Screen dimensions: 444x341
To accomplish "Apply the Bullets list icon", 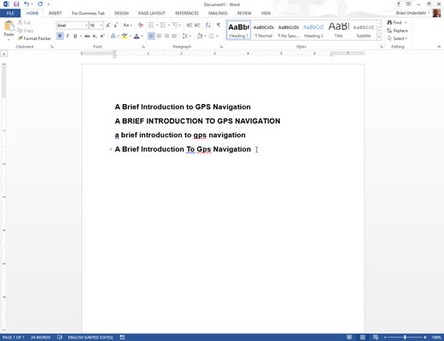I will (151, 26).
